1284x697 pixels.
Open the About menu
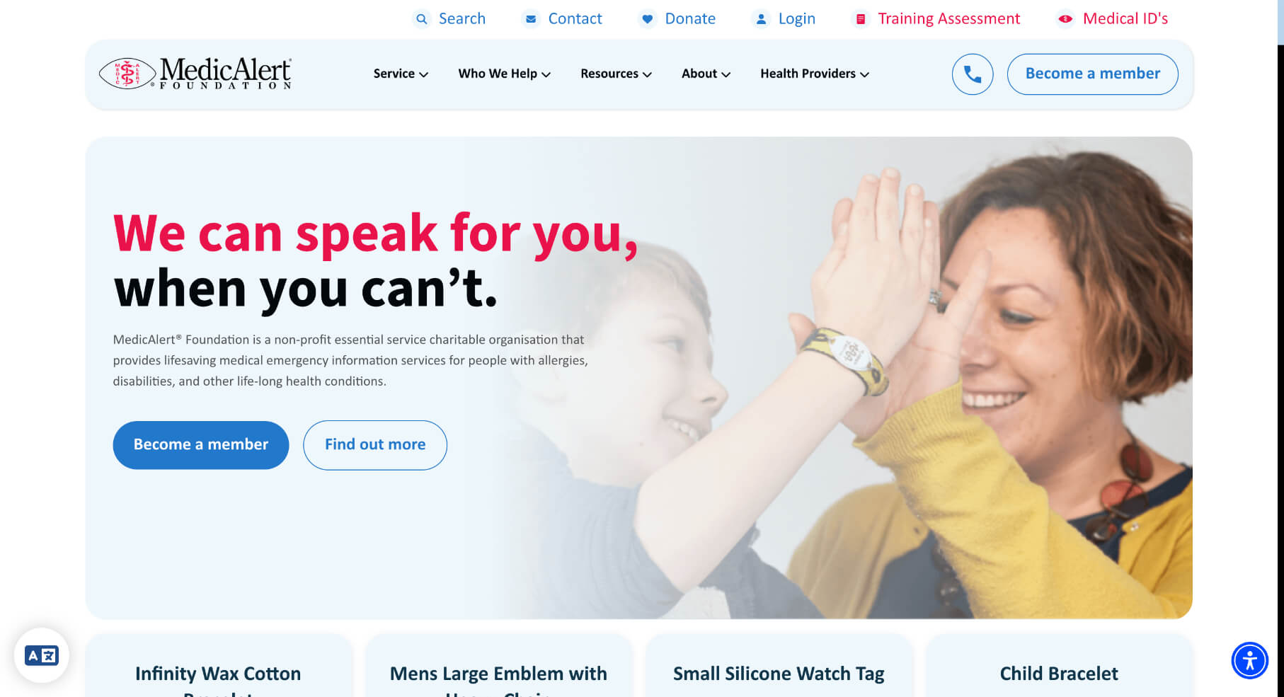[706, 74]
